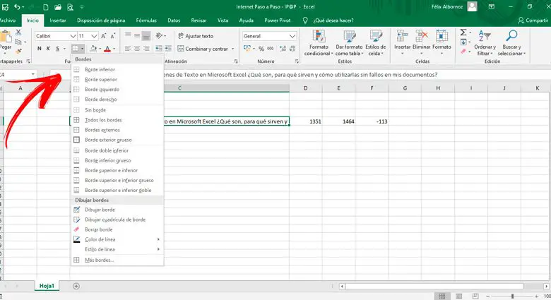
Task: Click the pink Clear eraser icon in Edición
Action: [463, 52]
